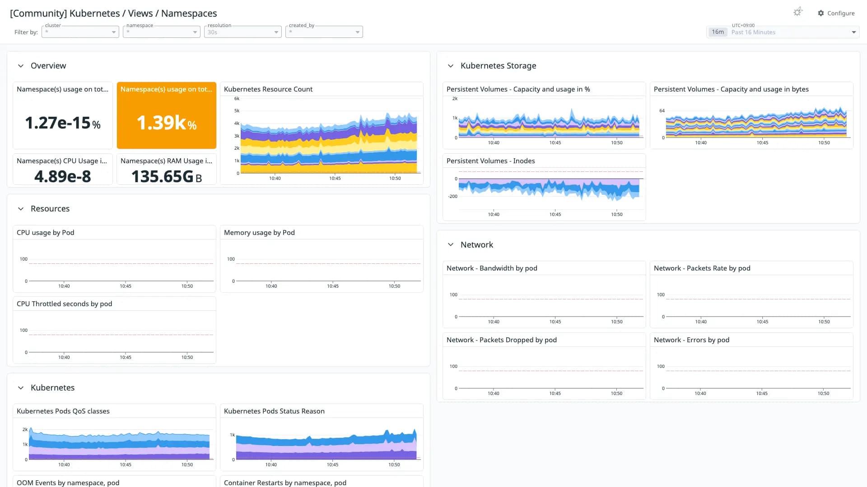Click the Network - Bandwidth by pod title
867x487 pixels.
point(492,268)
